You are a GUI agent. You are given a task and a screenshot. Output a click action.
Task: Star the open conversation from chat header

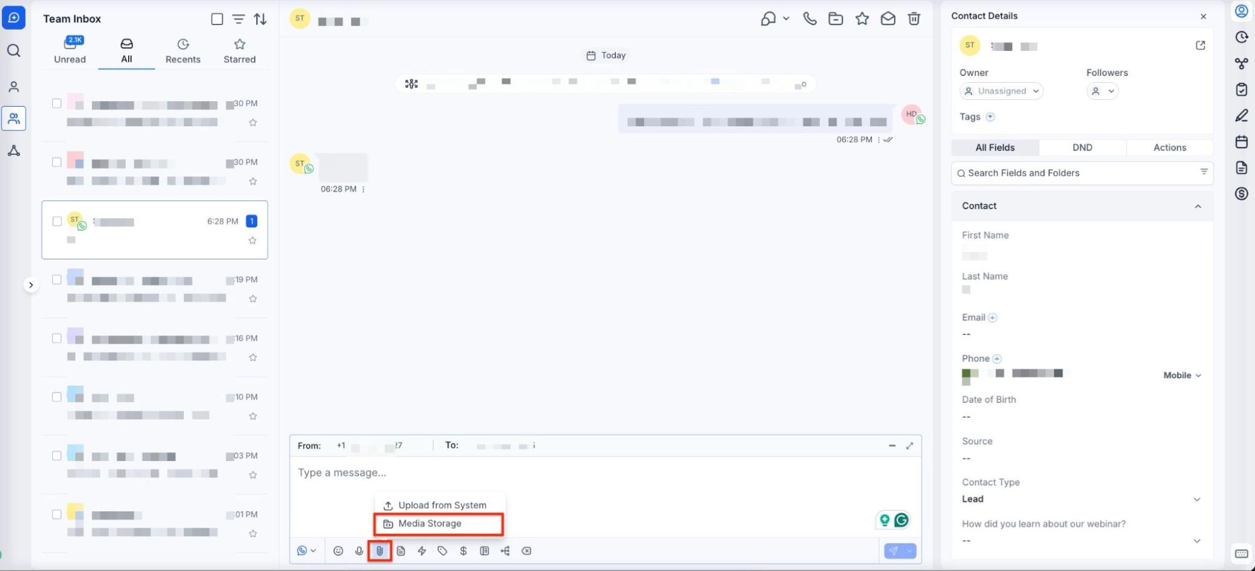click(x=862, y=19)
